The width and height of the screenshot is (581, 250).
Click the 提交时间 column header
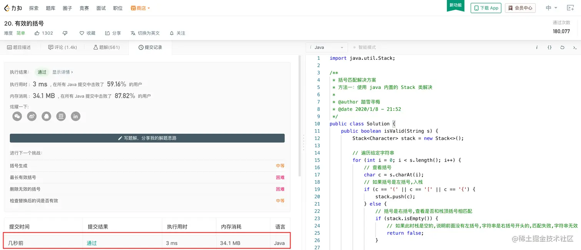point(19,227)
